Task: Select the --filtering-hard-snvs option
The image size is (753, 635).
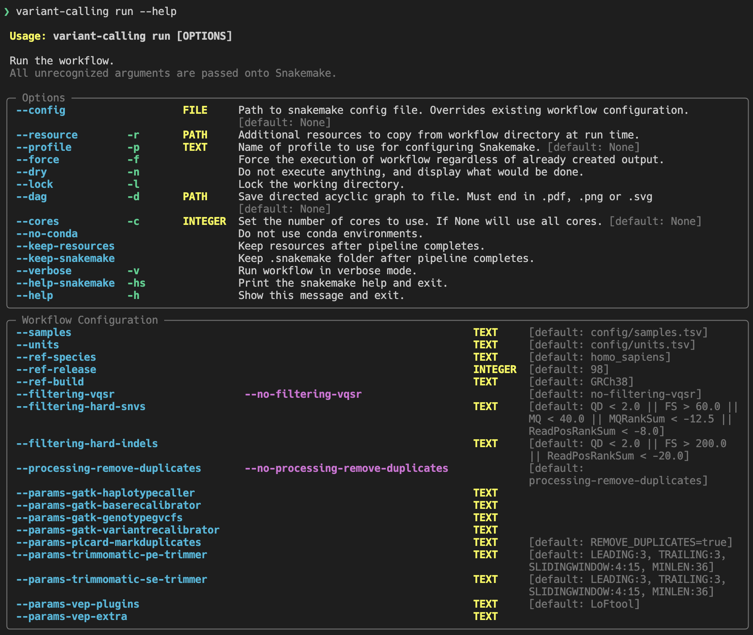Action: click(x=81, y=407)
